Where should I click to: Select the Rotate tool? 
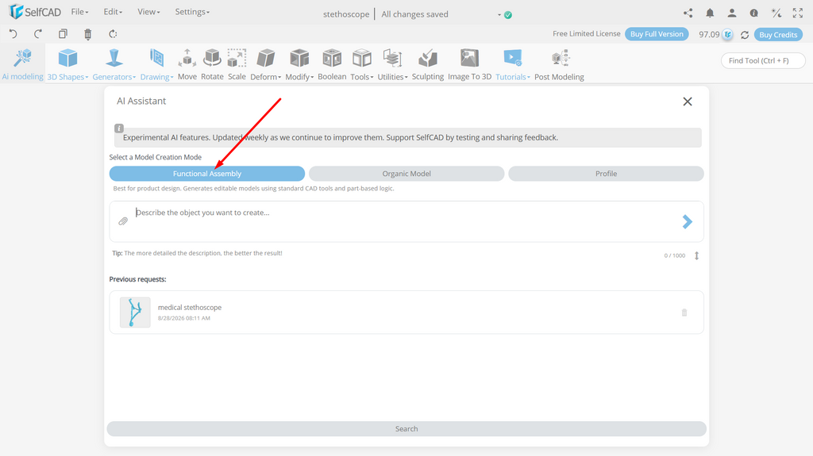click(212, 64)
